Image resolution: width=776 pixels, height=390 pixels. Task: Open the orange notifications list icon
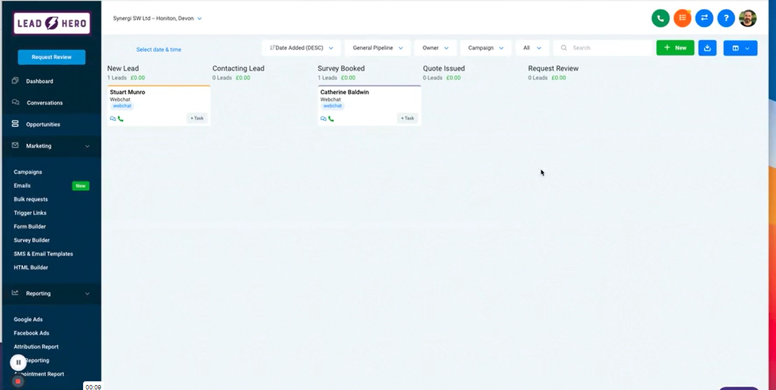tap(682, 18)
